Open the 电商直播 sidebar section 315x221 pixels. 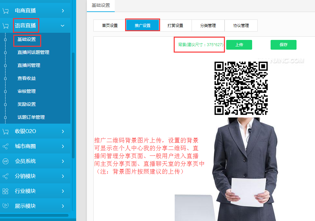coord(35,11)
